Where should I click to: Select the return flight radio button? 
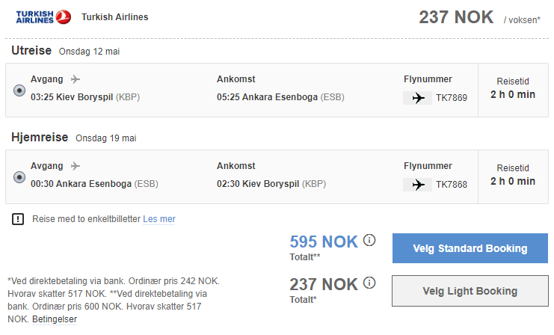pos(19,177)
